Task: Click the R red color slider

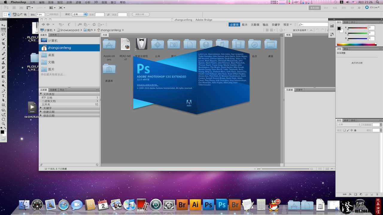Action: point(357,28)
